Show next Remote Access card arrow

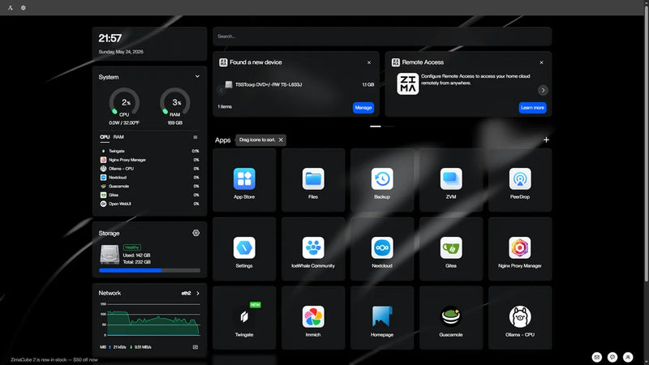tap(543, 90)
